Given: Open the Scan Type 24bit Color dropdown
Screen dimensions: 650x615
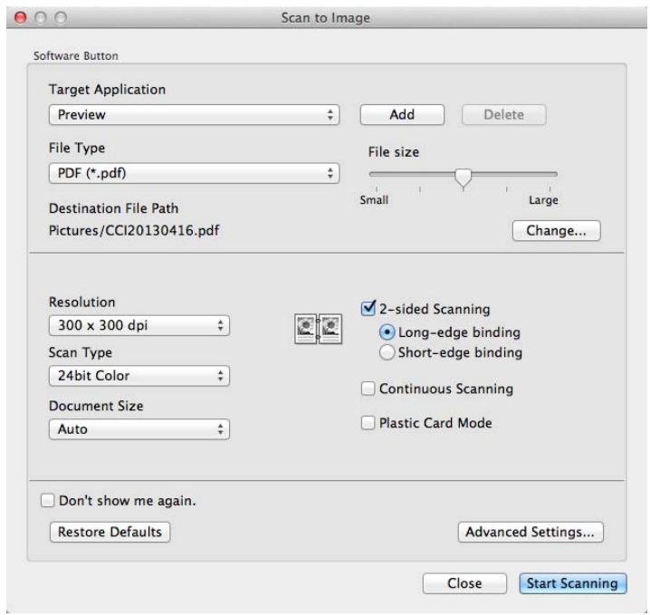Looking at the screenshot, I should pos(139,376).
